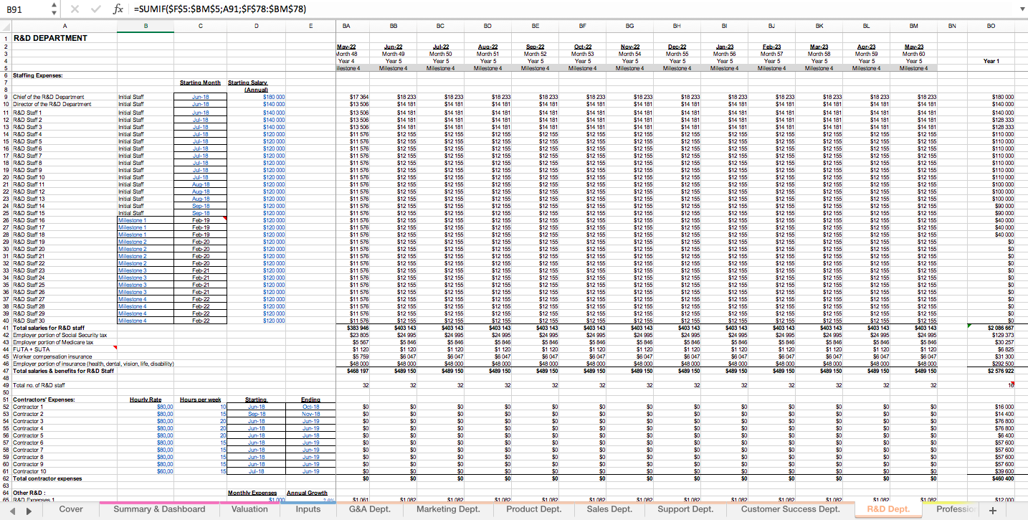Click the Year 1 column heading
Viewport: 1028px width, 520px height.
pyautogui.click(x=991, y=61)
